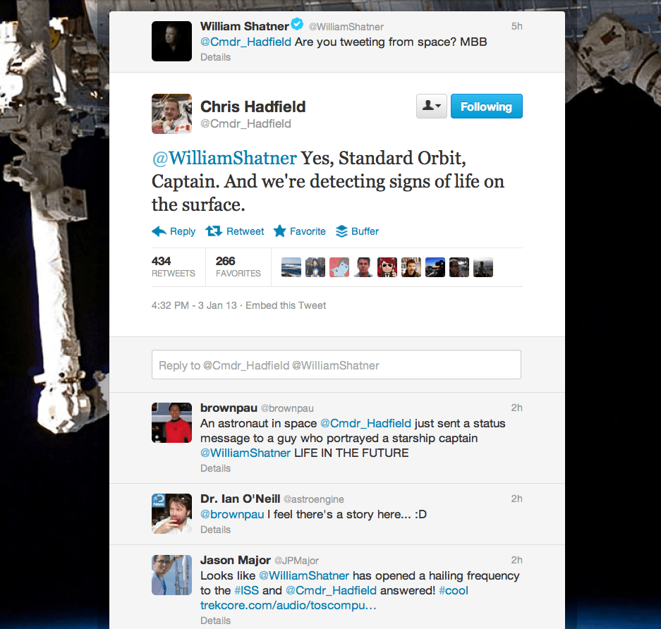This screenshot has height=629, width=661.
Task: Click the Buffer stack icon
Action: coord(341,231)
